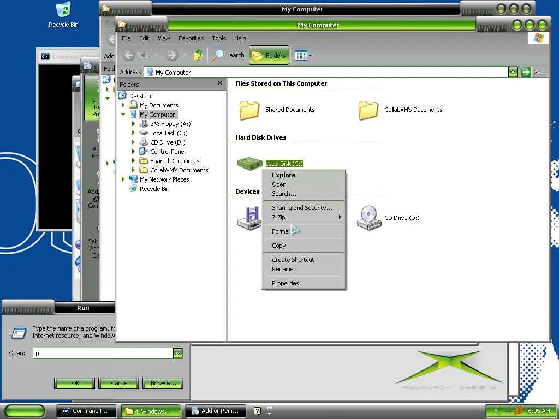559x419 pixels.
Task: Click OK in the Run dialog
Action: 74,383
